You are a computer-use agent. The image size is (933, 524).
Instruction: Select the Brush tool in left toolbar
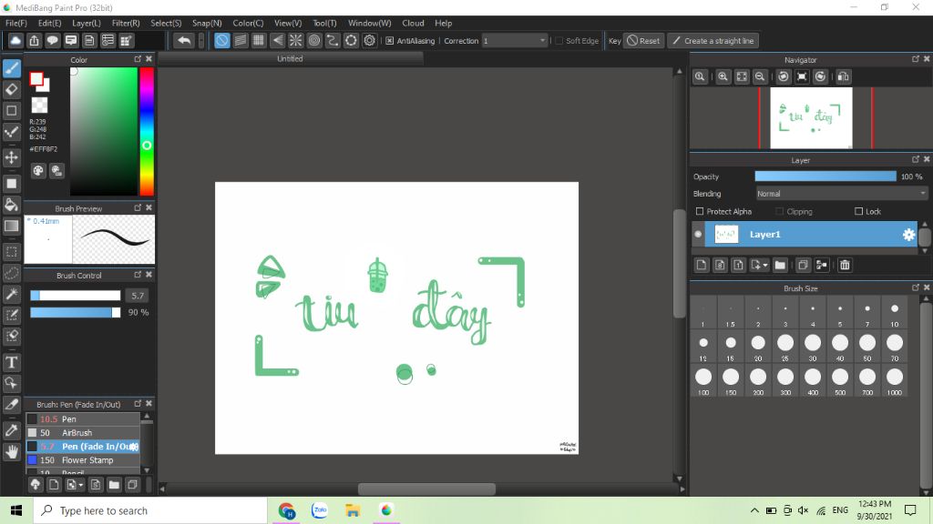point(11,68)
